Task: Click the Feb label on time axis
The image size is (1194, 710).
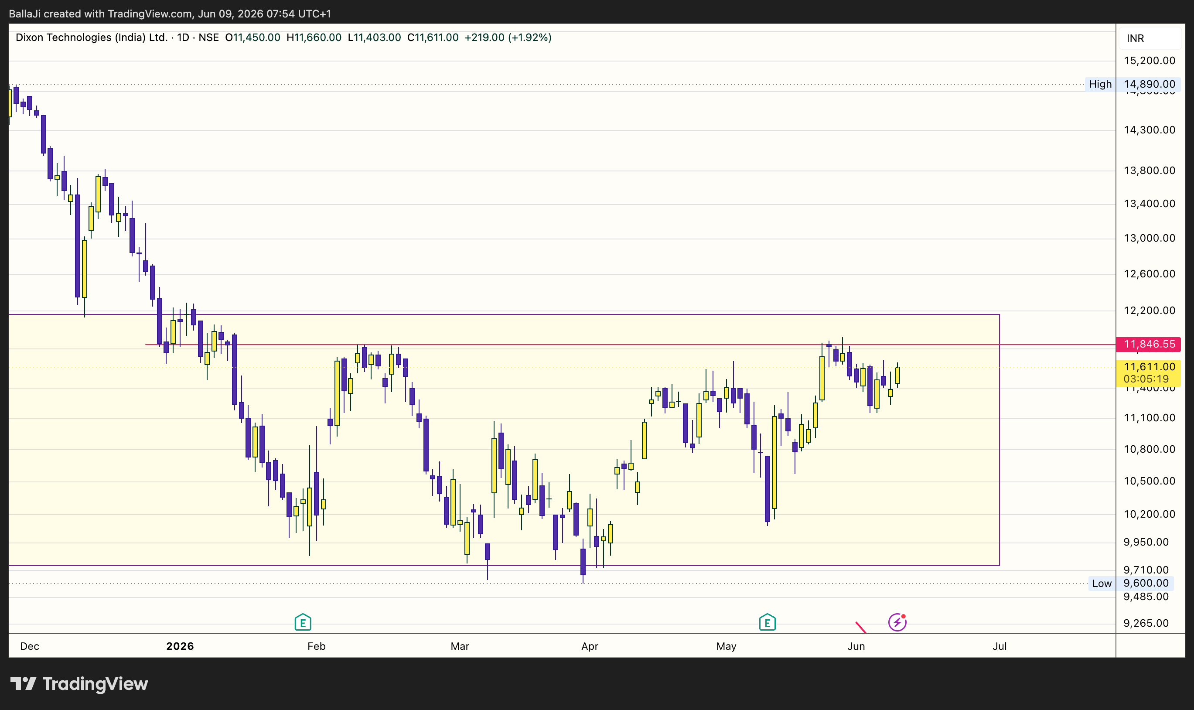Action: coord(316,646)
